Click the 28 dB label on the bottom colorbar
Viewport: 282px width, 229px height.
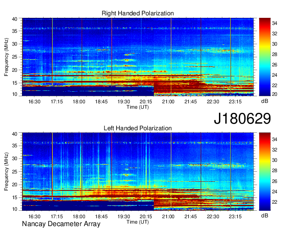[x=275, y=171]
